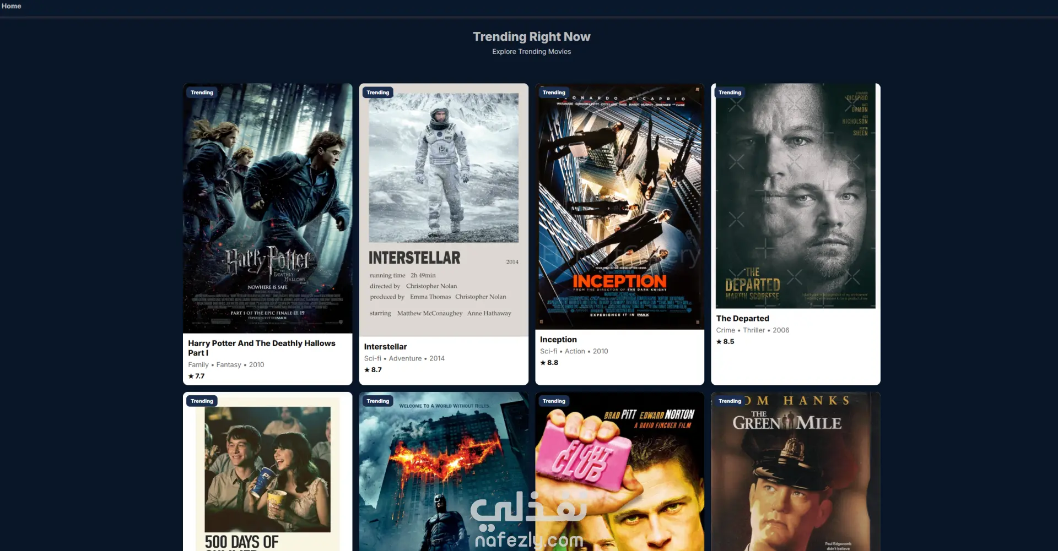This screenshot has height=551, width=1058.
Task: Click the 8.5 star rating on The Departed
Action: [725, 342]
